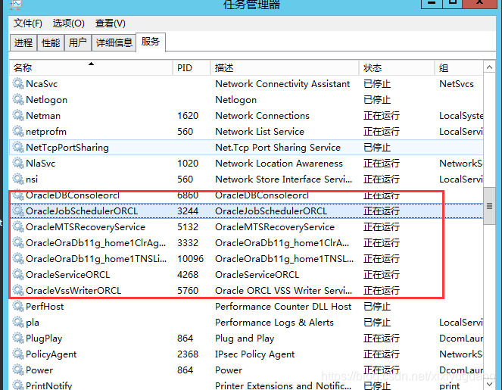Sort by the 组 column header
The image size is (502, 390).
[x=459, y=68]
